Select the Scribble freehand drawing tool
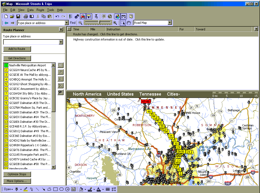Image resolution: width=260 pixels, height=193 pixels. coord(32,189)
